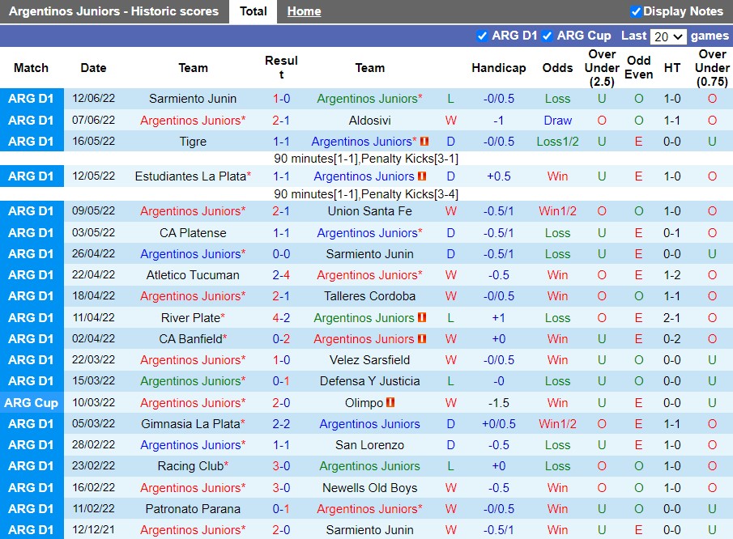Image resolution: width=733 pixels, height=539 pixels.
Task: Click the -1.5 handicap in Olimpo row
Action: click(498, 402)
